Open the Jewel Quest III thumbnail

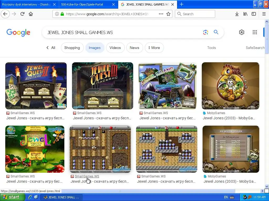(x=102, y=86)
